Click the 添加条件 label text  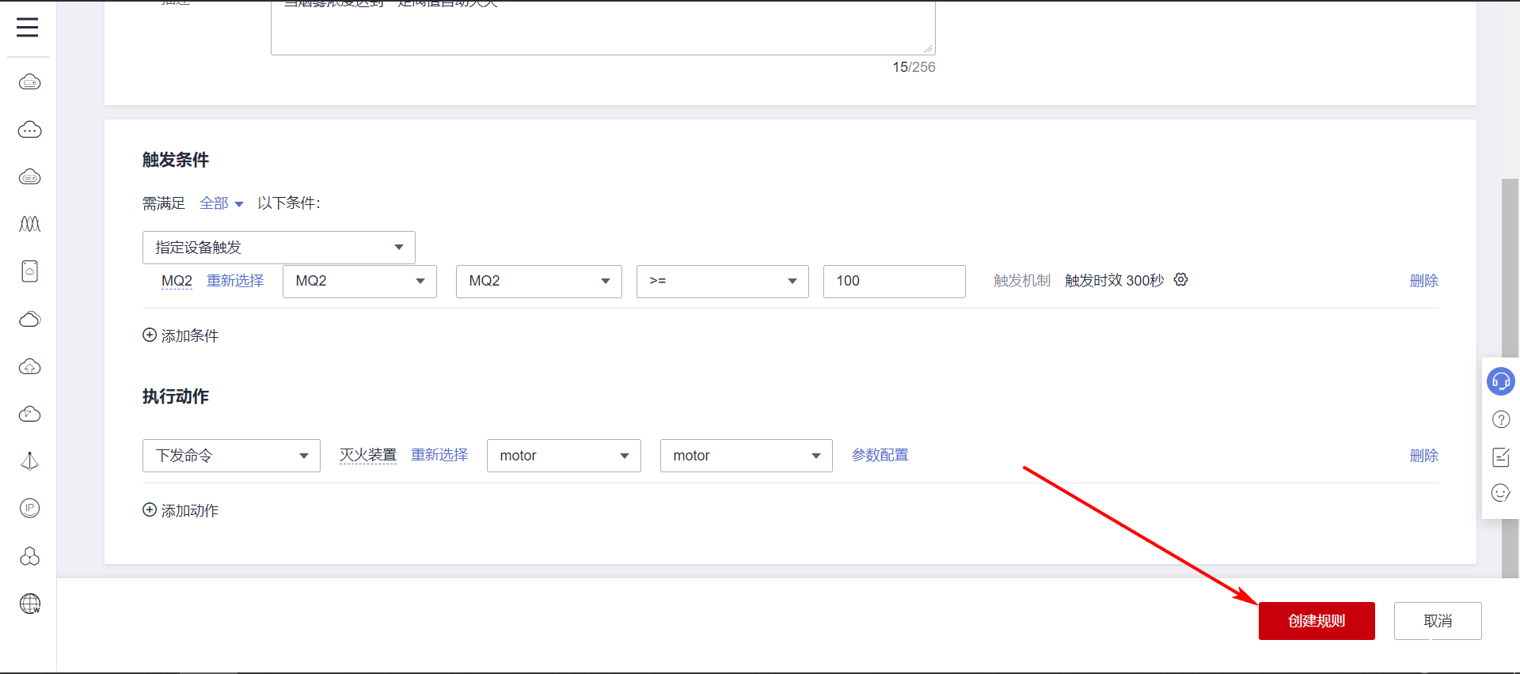190,336
